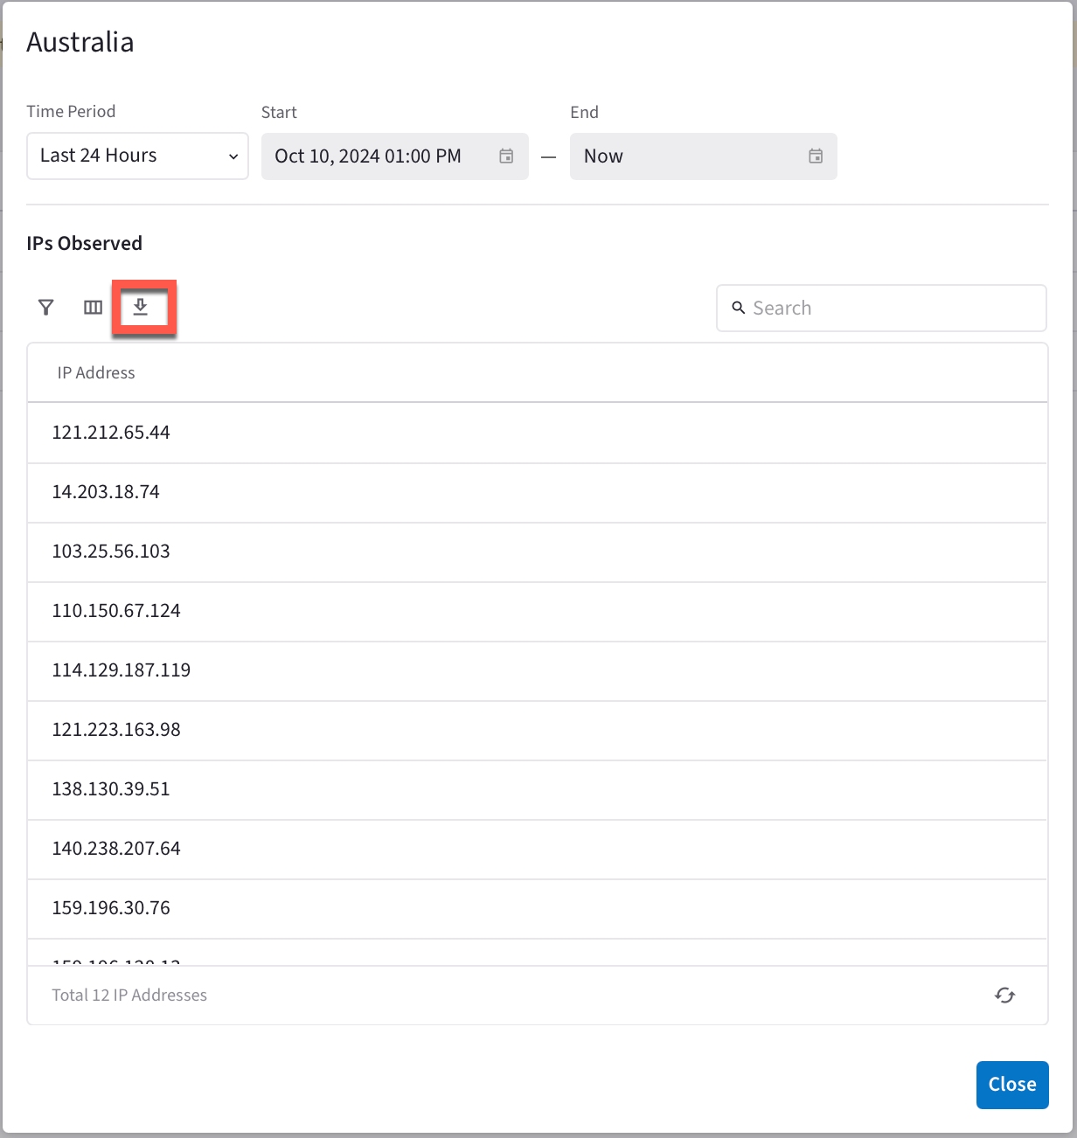The height and width of the screenshot is (1138, 1077).
Task: Close the Australia dialog
Action: tap(1012, 1085)
